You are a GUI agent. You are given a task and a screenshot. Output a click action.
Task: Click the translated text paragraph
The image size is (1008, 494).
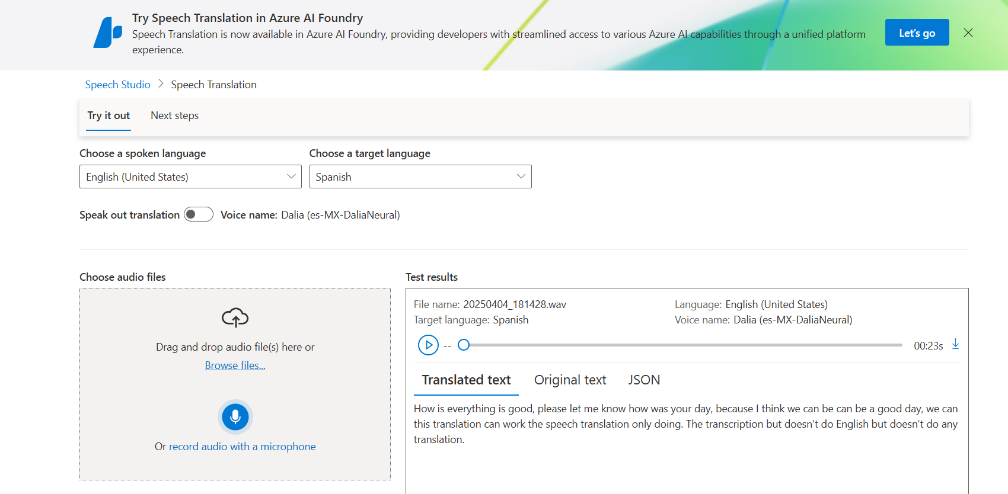(686, 424)
